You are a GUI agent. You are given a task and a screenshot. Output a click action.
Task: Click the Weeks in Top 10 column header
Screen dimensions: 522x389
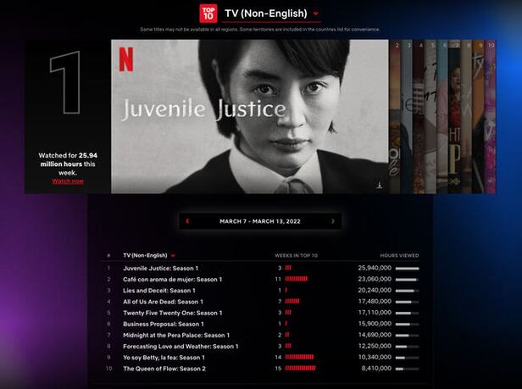[x=295, y=255]
